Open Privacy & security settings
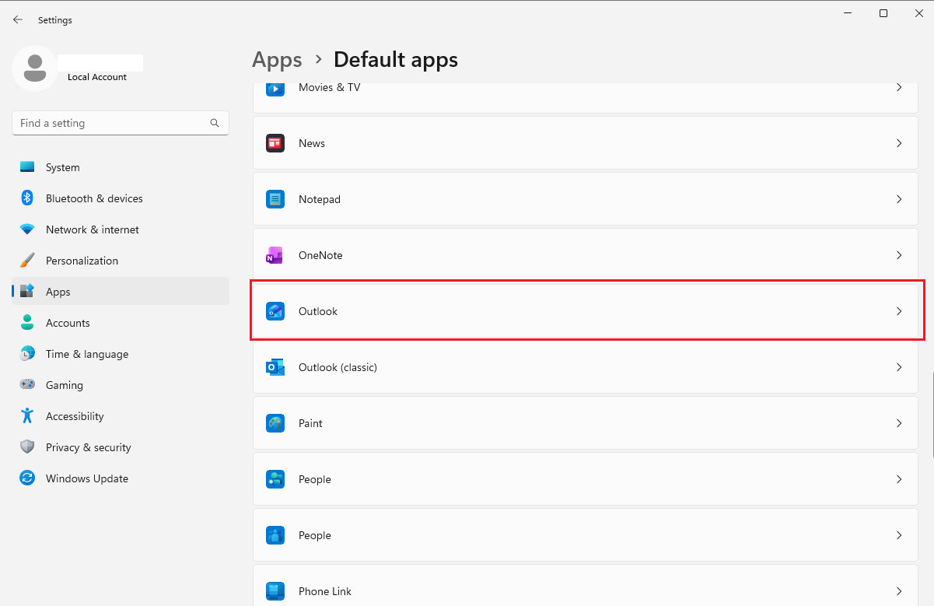The width and height of the screenshot is (934, 606). pyautogui.click(x=121, y=447)
